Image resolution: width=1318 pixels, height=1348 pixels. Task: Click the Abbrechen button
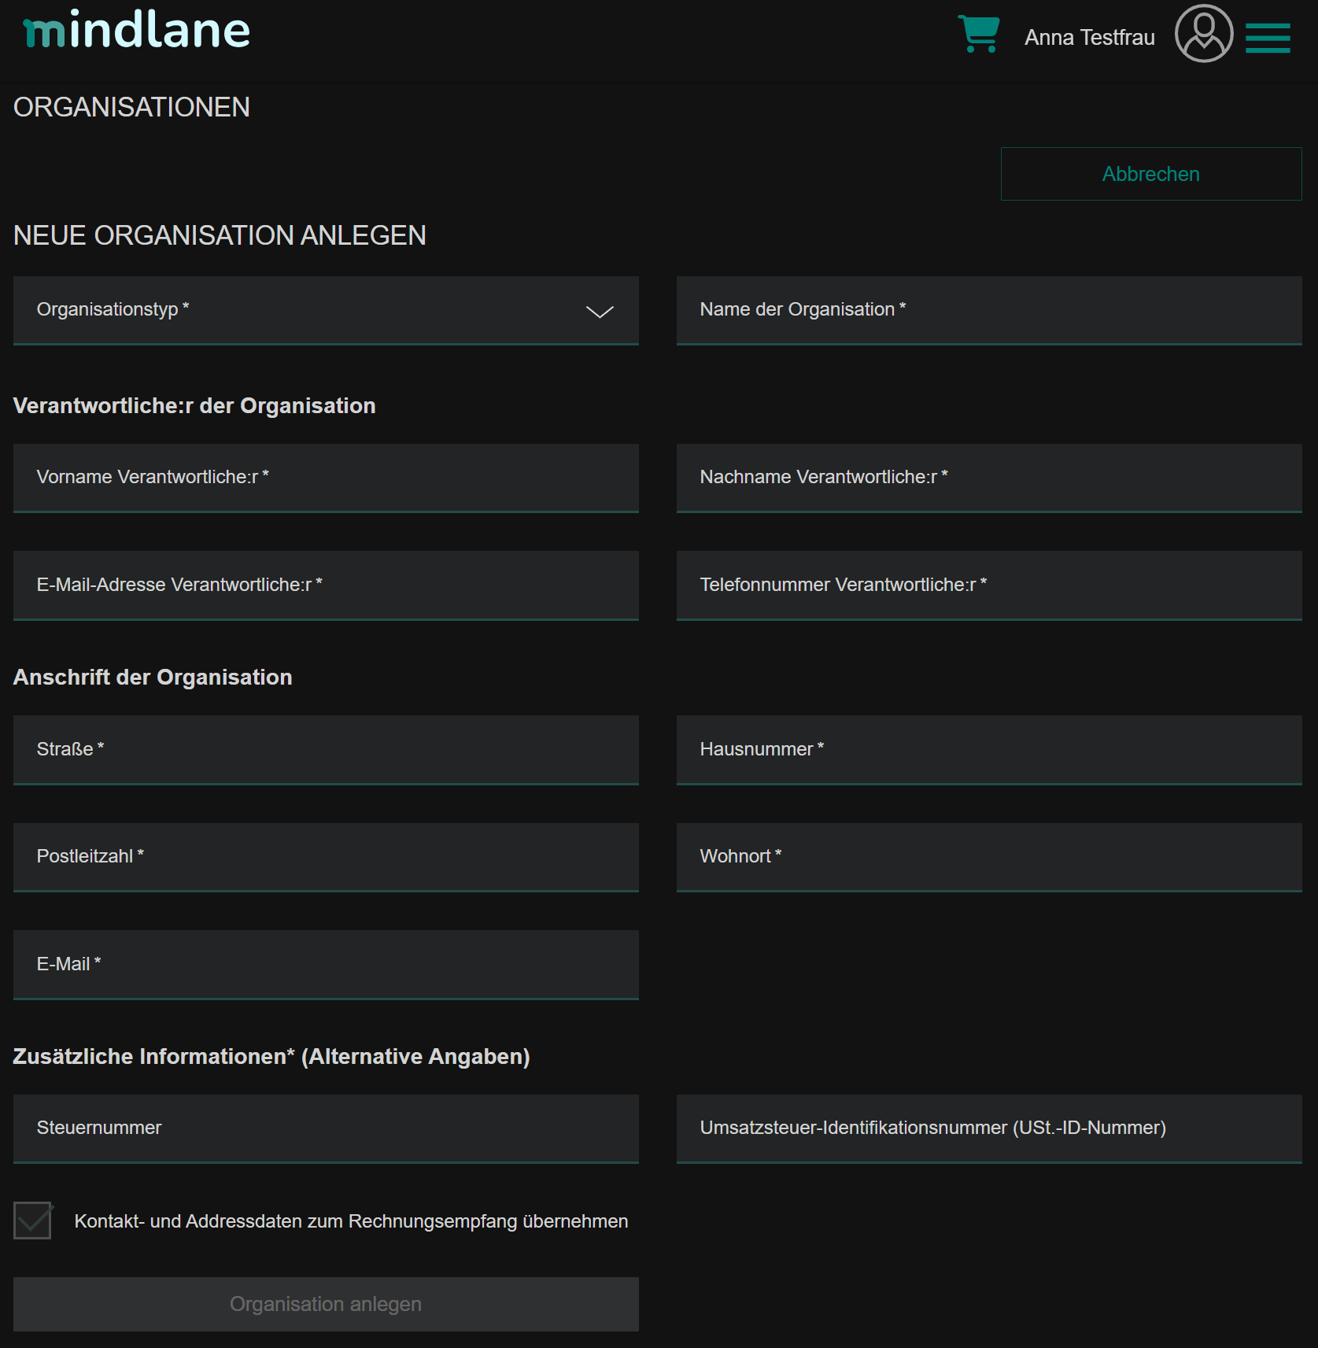coord(1150,174)
